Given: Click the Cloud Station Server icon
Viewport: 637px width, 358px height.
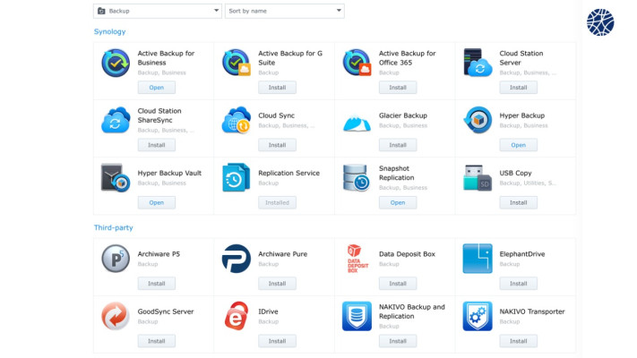Looking at the screenshot, I should 478,63.
